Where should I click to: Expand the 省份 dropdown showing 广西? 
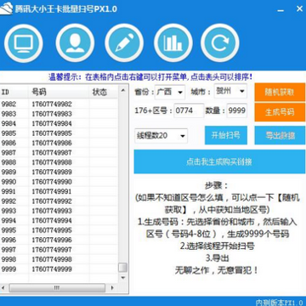coord(170,92)
